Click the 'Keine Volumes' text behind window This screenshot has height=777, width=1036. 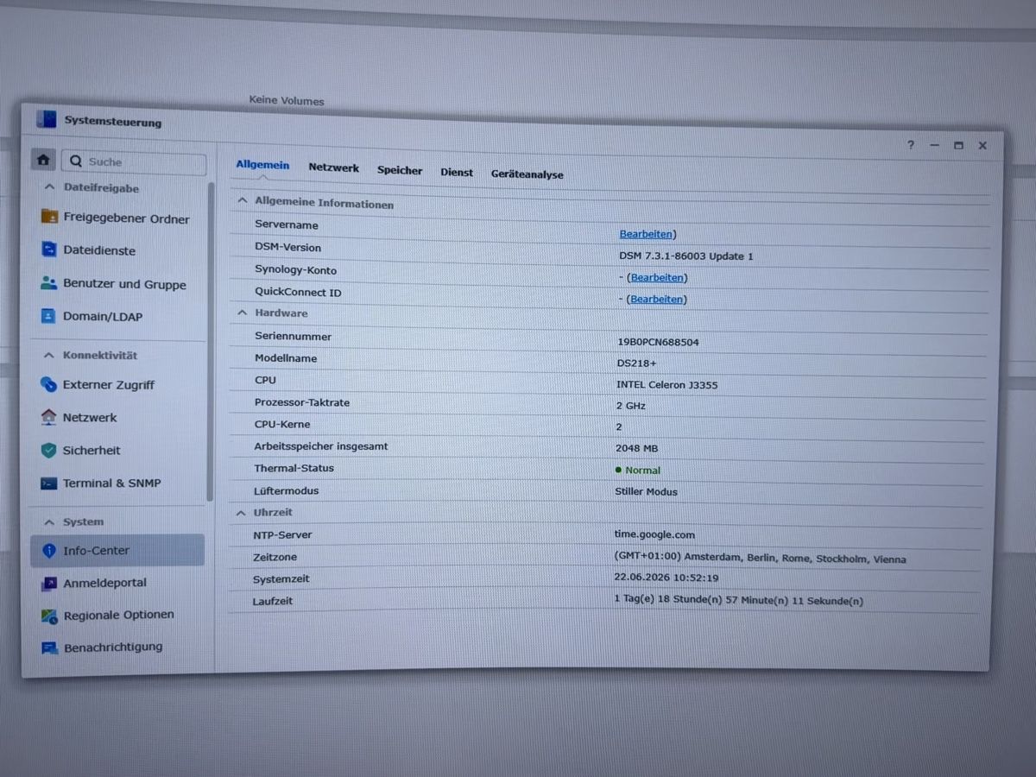point(287,100)
